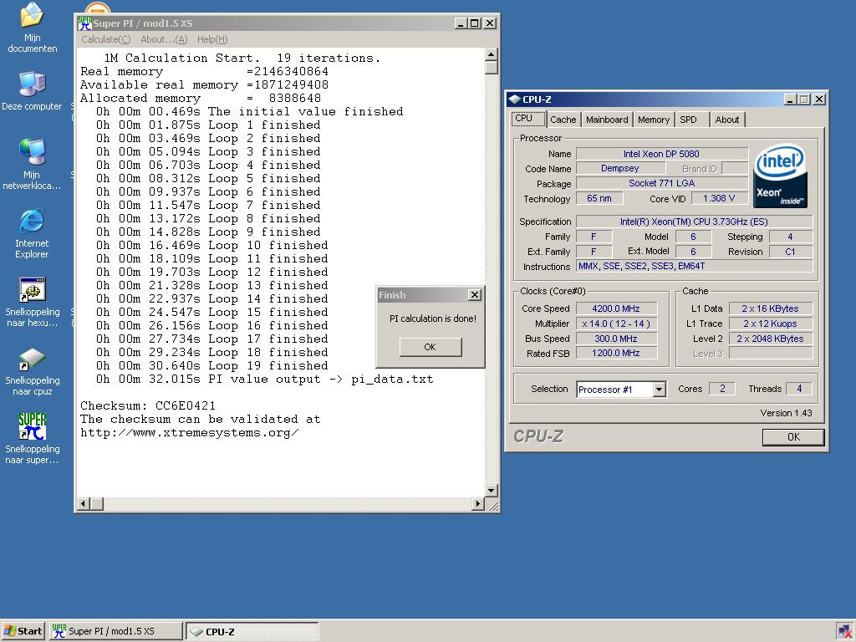Select the Mijn netwerklocaties desktop icon

pyautogui.click(x=33, y=164)
